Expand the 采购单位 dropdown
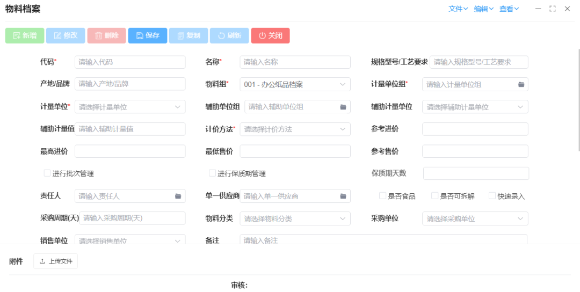Viewport: 580px width, 292px height. [475, 218]
